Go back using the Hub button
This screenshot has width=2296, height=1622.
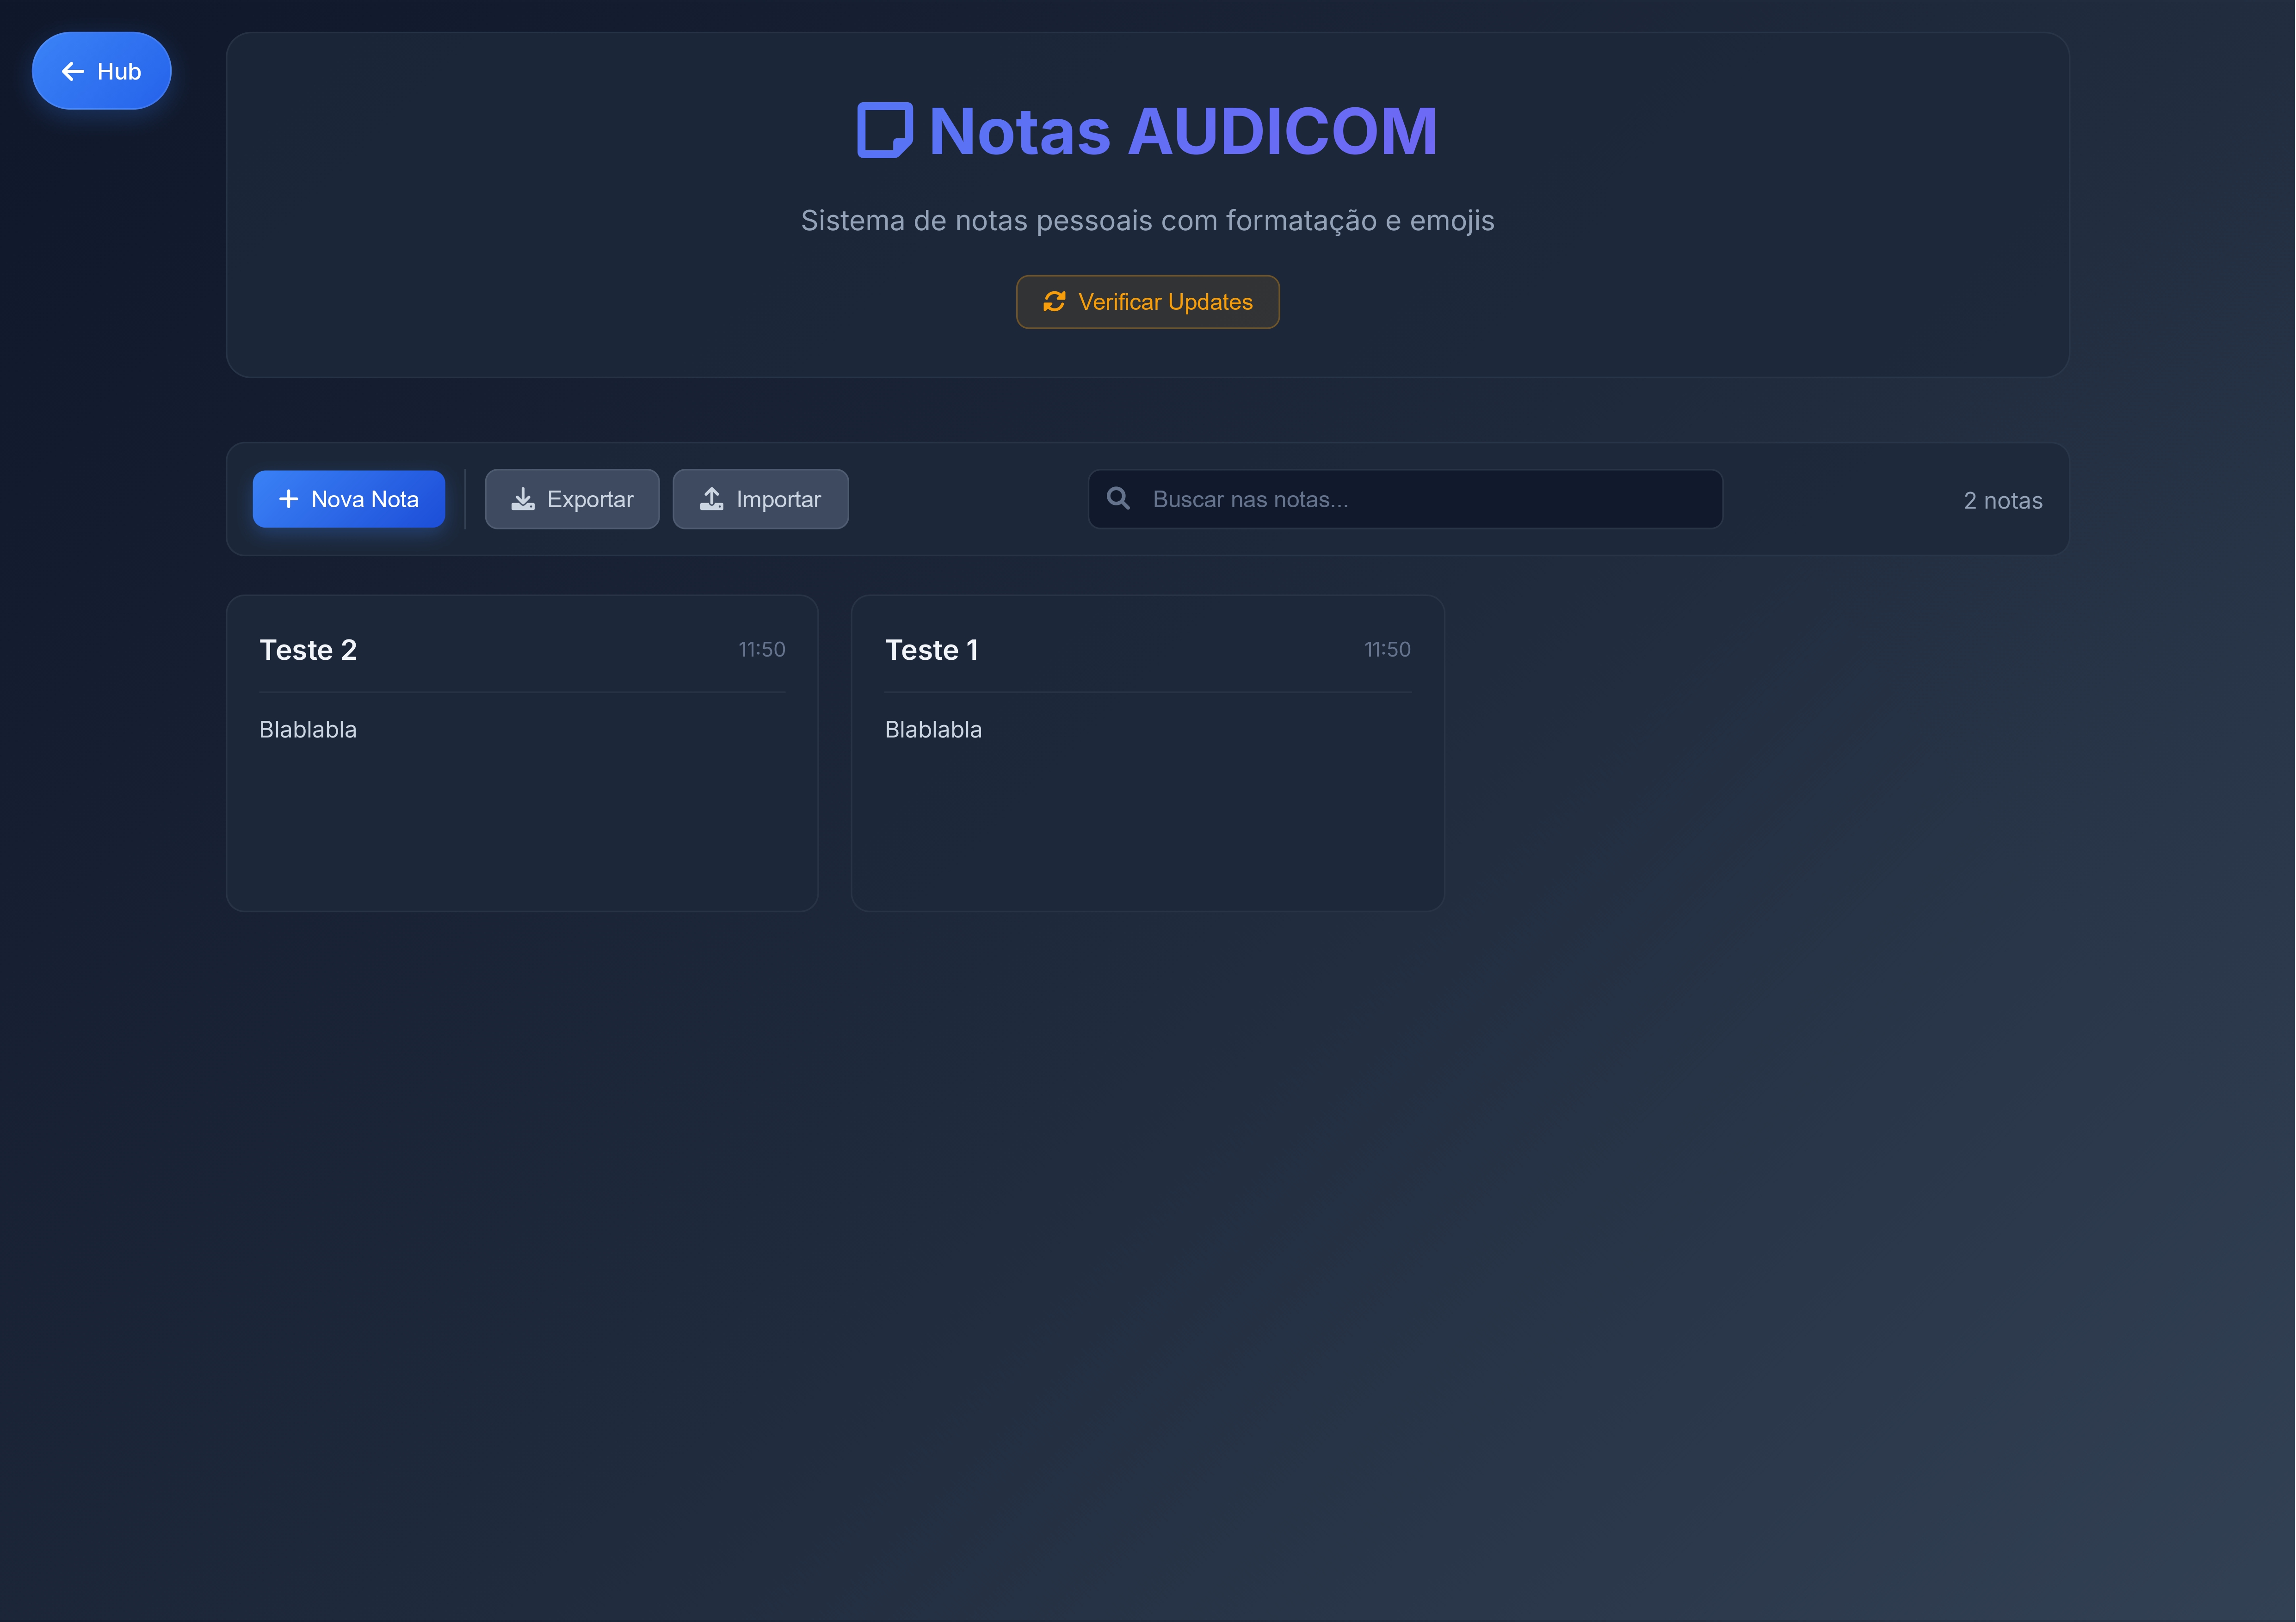102,71
